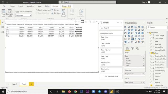Uncheck the RegionName field checkbox

[151, 85]
